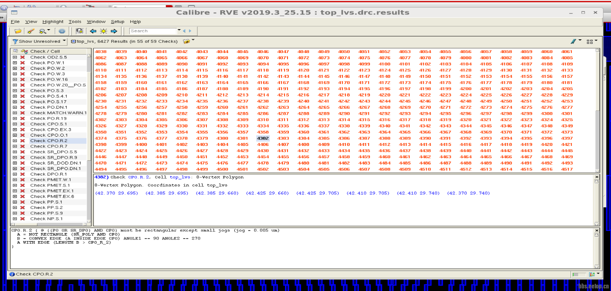This screenshot has height=291, width=611.
Task: Go to next result with right arrow
Action: 114,31
